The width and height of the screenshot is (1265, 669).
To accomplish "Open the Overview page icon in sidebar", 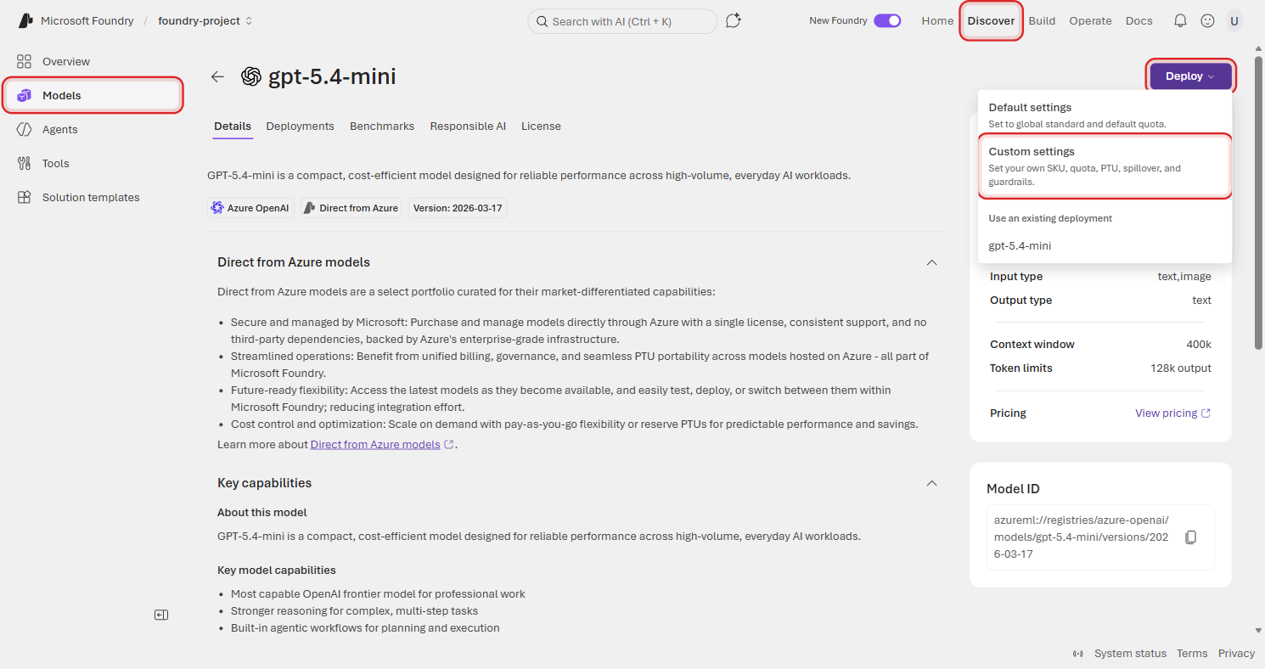I will coord(24,61).
